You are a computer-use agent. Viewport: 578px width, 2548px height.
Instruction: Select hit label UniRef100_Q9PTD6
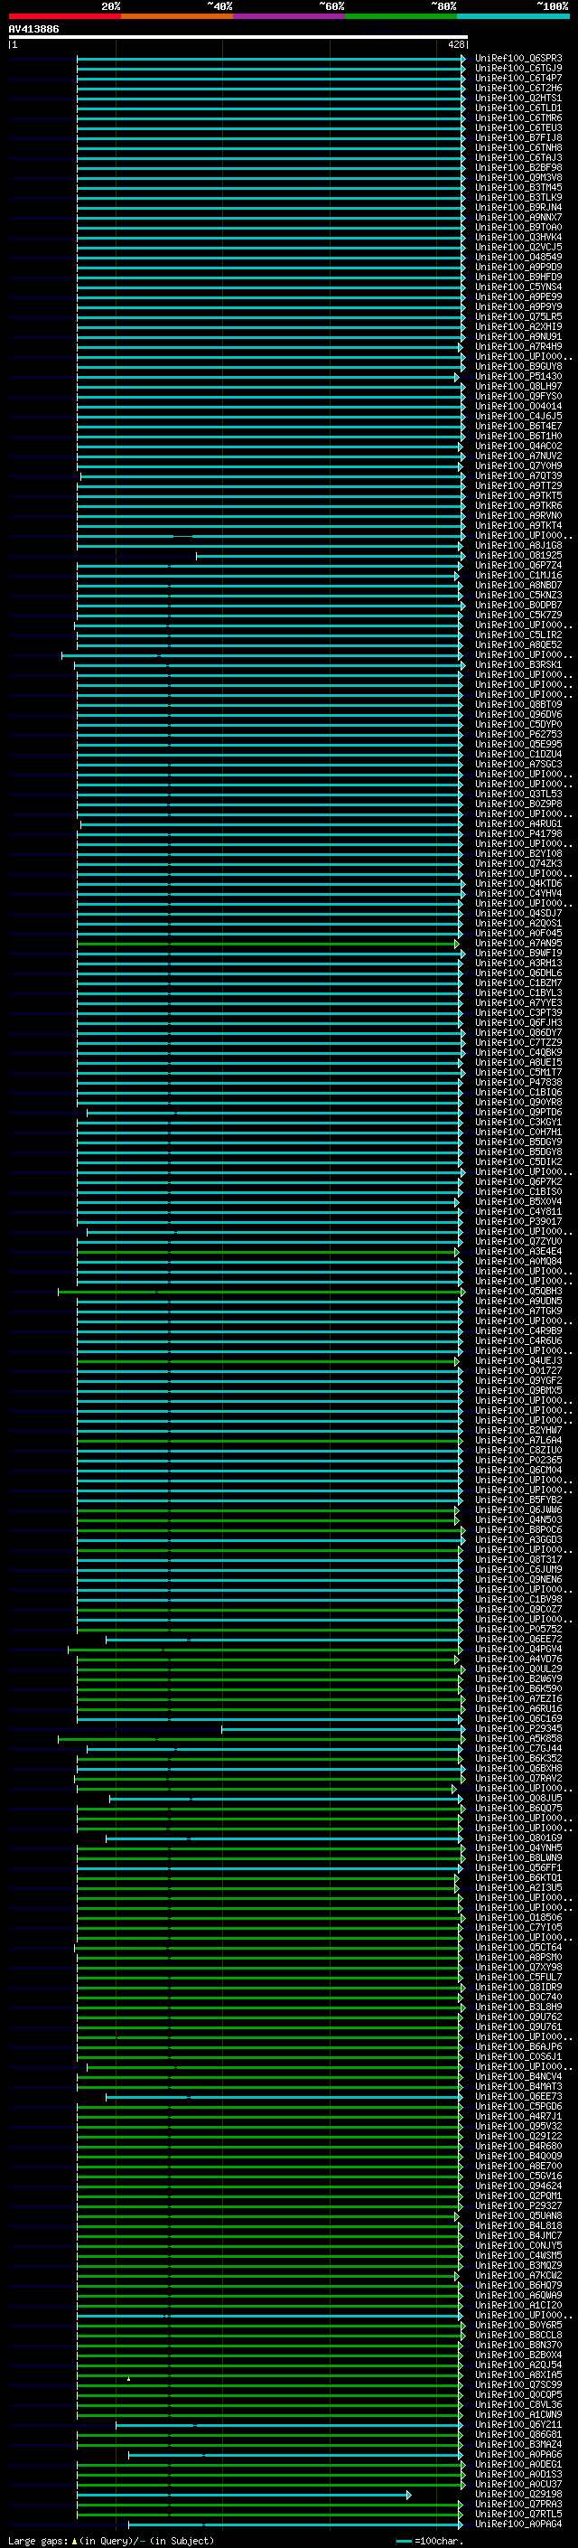point(518,1113)
